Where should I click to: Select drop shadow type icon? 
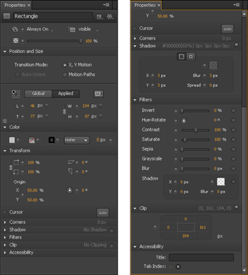click(x=182, y=57)
